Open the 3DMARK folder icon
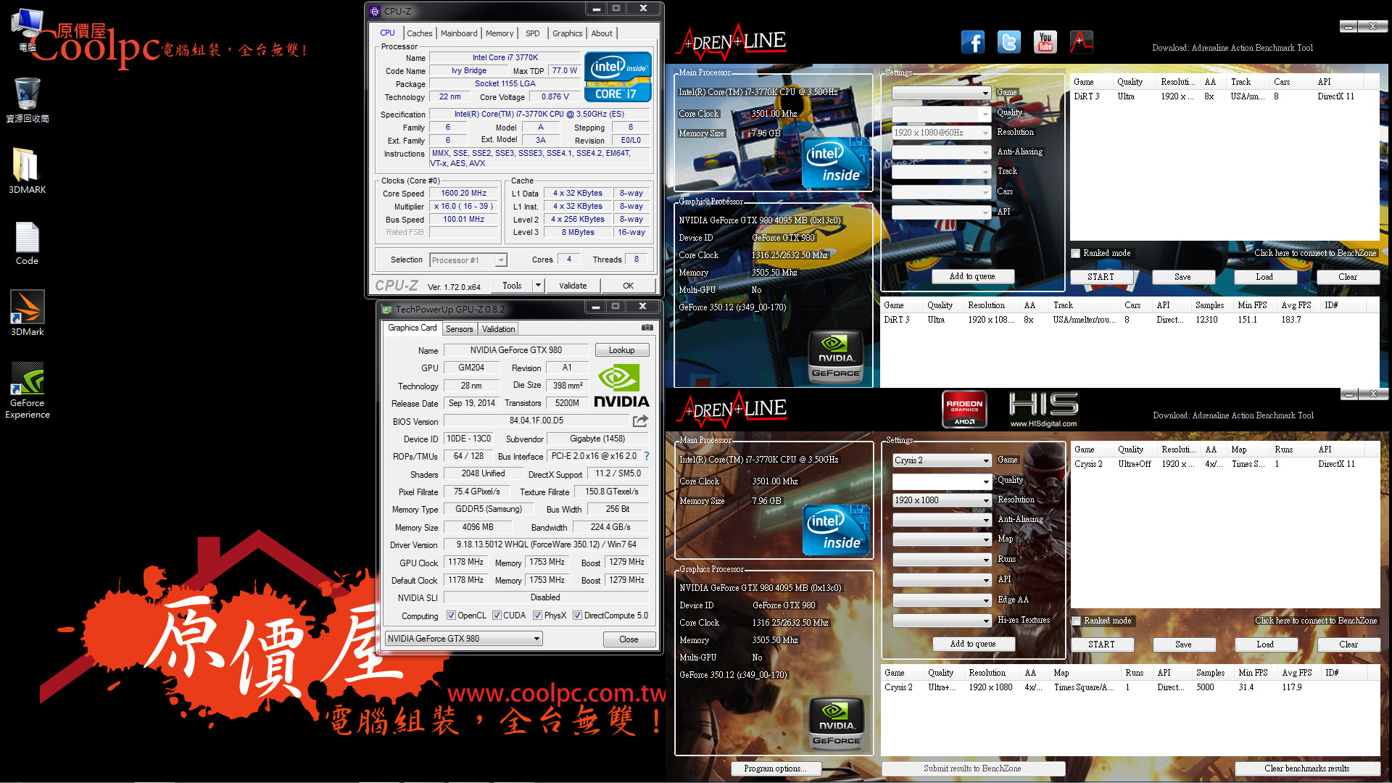The width and height of the screenshot is (1392, 783). pos(27,170)
